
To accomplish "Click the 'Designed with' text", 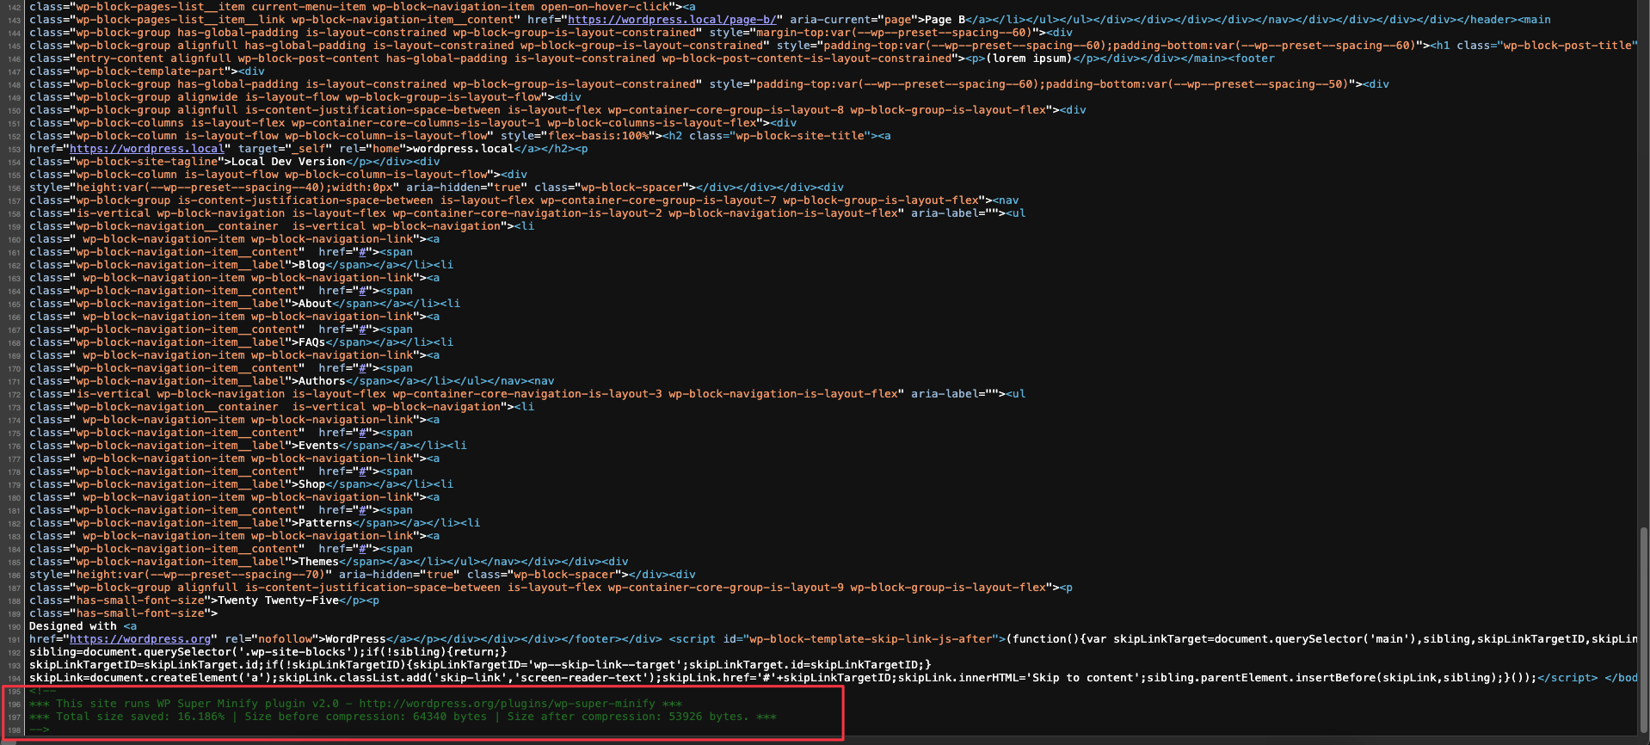I will click(x=73, y=625).
